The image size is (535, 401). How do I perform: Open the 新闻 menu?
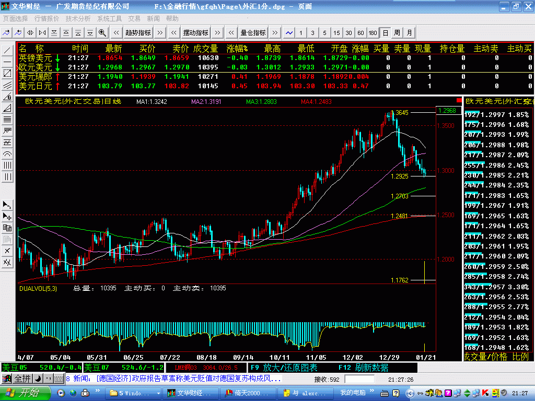pos(153,18)
